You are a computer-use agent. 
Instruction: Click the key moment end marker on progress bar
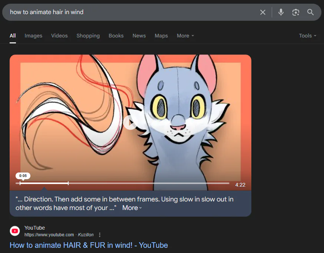(x=68, y=183)
